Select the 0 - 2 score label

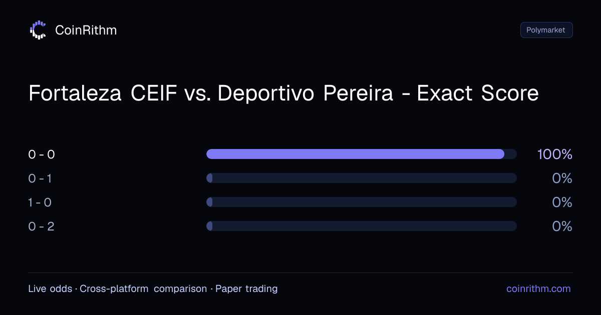(x=42, y=226)
